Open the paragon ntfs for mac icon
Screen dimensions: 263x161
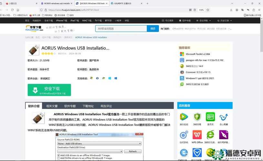click(x=182, y=60)
